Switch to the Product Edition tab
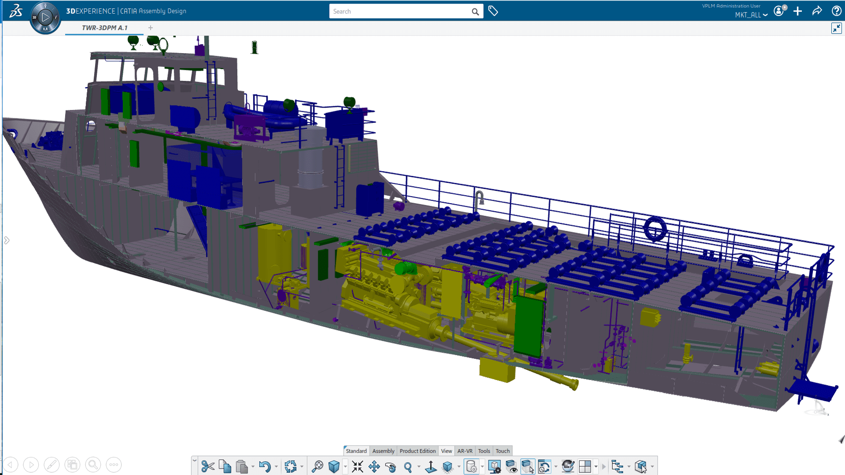Image resolution: width=845 pixels, height=475 pixels. pos(417,451)
